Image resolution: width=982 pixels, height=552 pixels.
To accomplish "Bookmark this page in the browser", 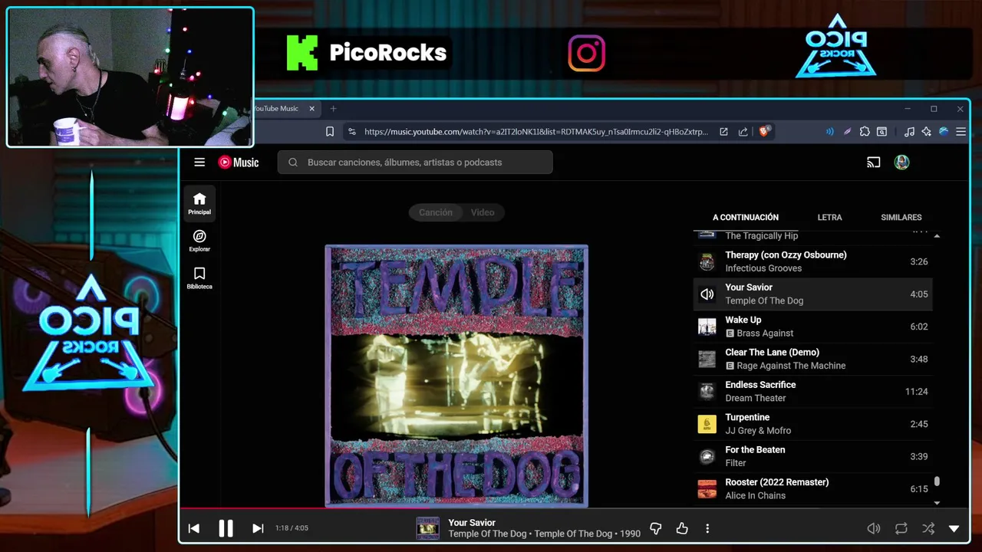I will [x=330, y=132].
